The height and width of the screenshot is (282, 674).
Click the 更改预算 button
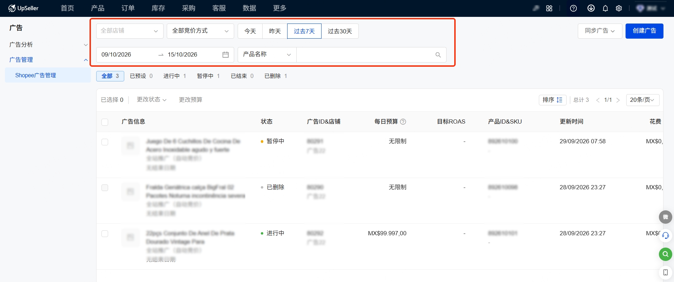click(191, 100)
